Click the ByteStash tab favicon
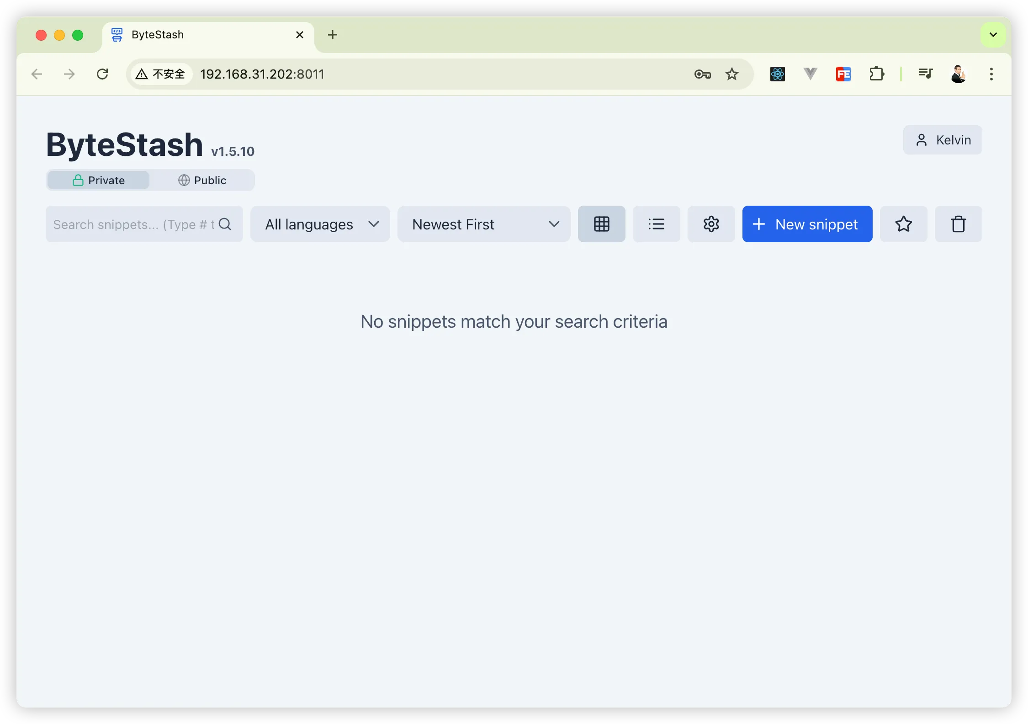 pyautogui.click(x=117, y=35)
